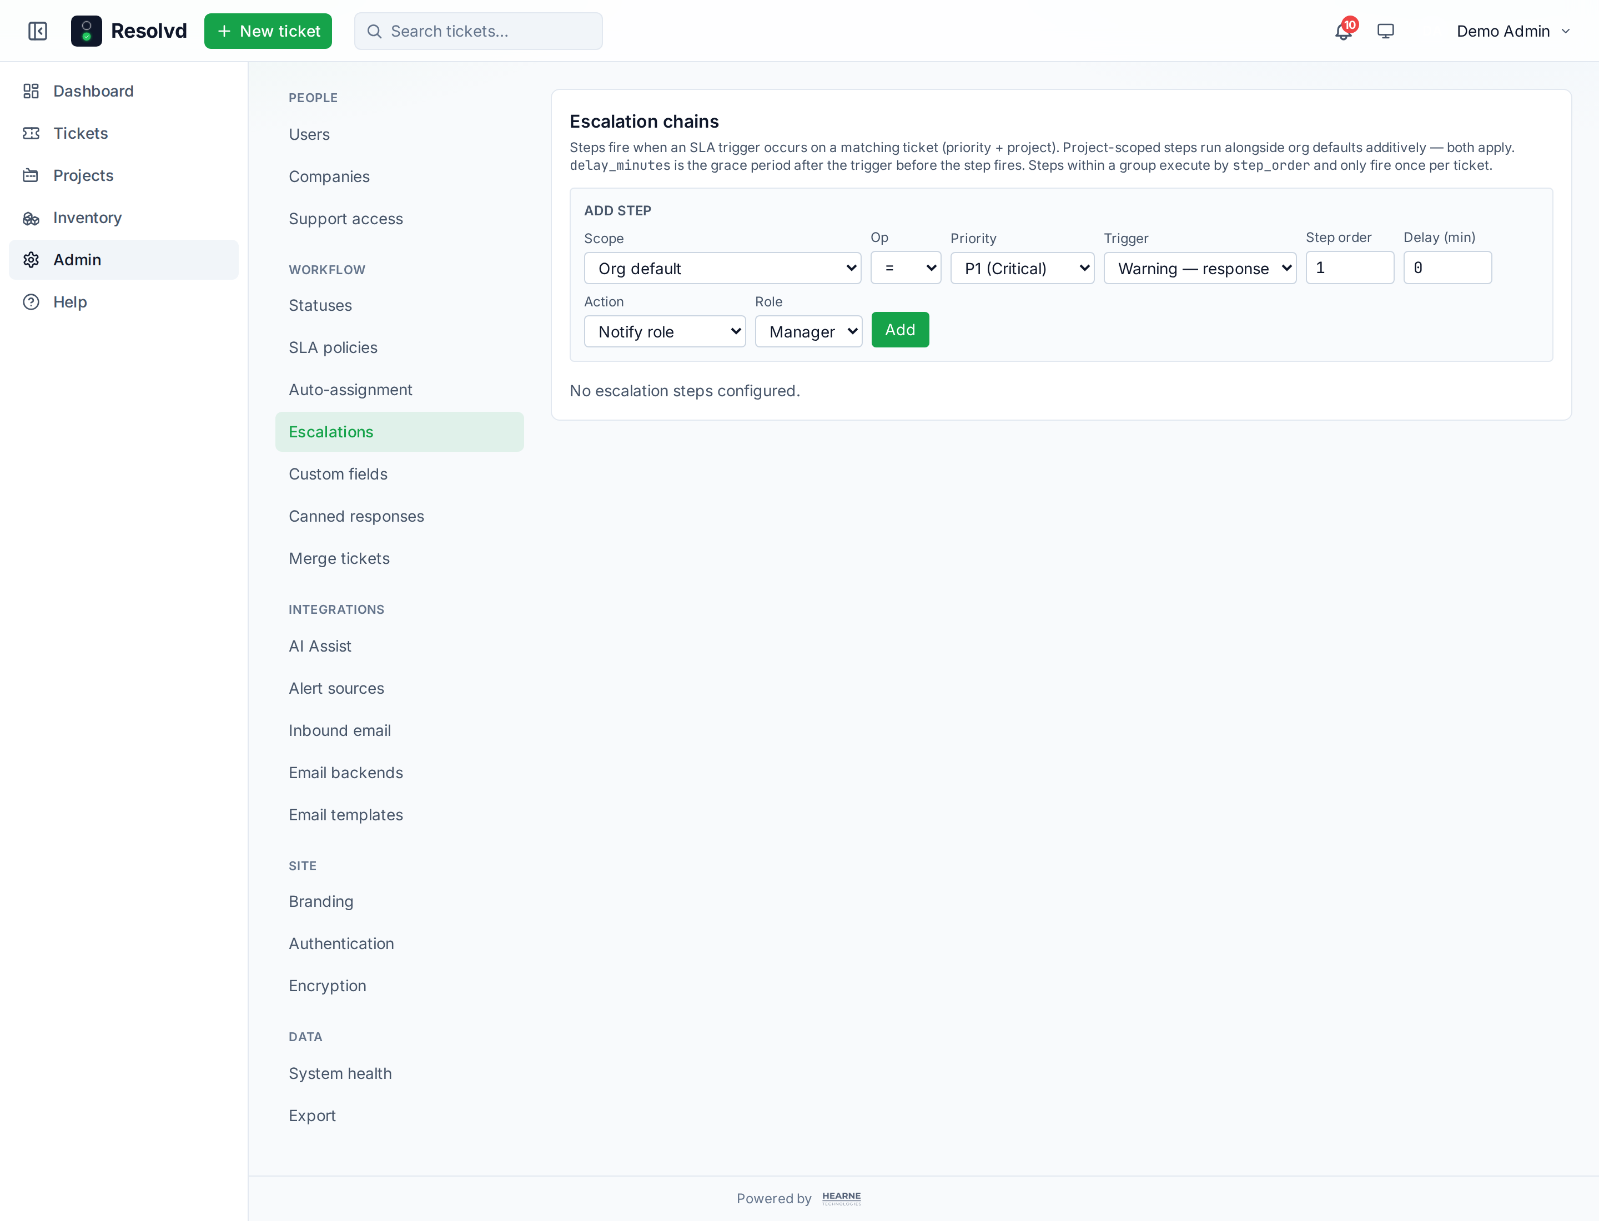The image size is (1599, 1221).
Task: Open Custom fields settings
Action: pyautogui.click(x=399, y=474)
